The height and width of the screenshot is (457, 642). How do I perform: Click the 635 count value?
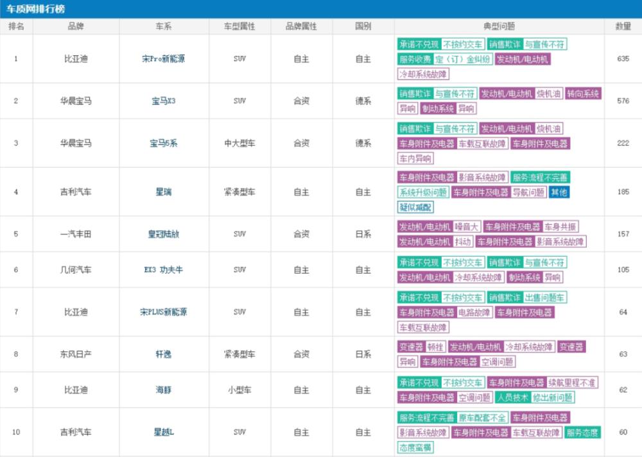pyautogui.click(x=623, y=59)
